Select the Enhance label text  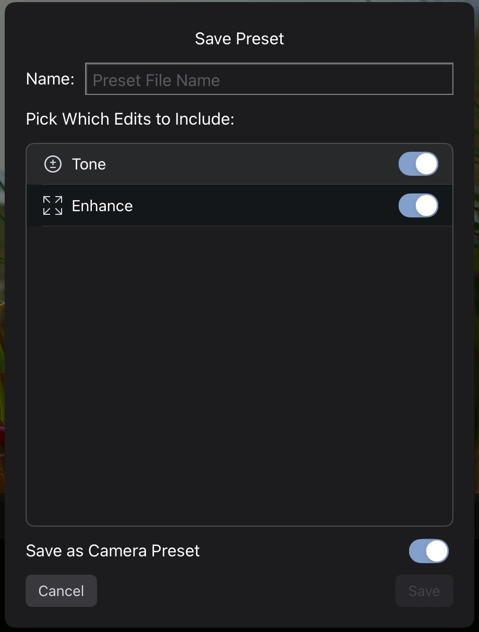[x=102, y=206]
